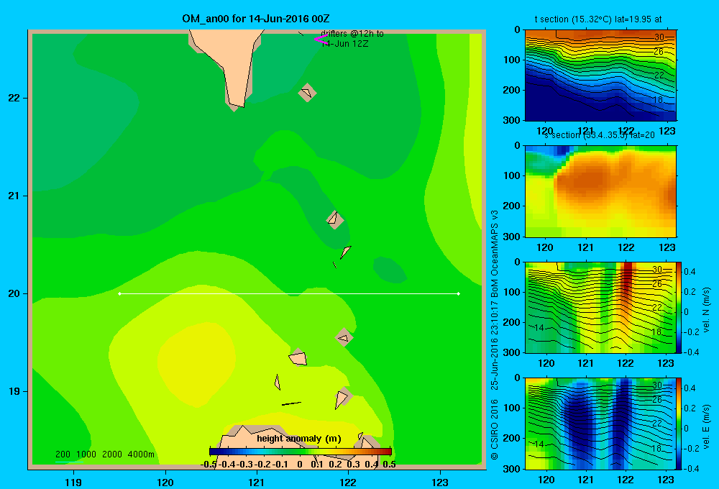Click latitude tick label 21 on main map
This screenshot has width=719, height=489.
click(x=14, y=196)
